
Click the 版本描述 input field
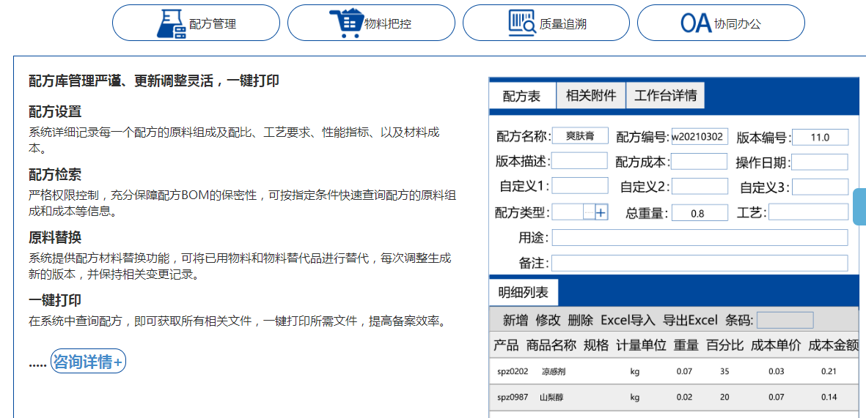580,161
